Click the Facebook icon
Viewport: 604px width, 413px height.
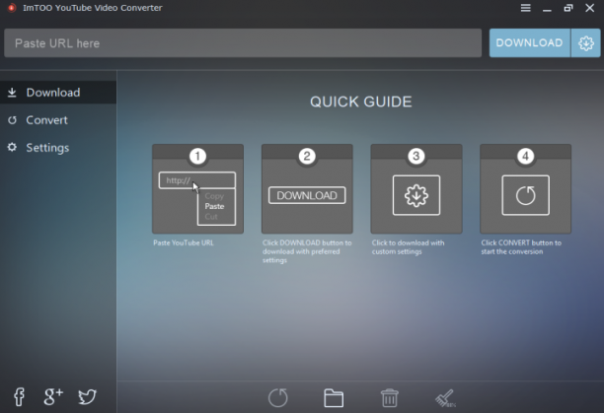tap(19, 396)
